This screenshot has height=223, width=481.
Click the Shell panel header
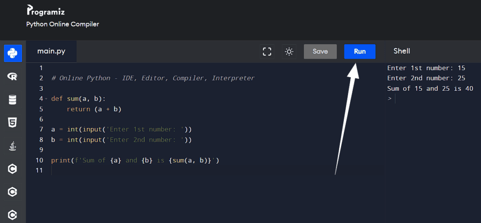point(402,51)
